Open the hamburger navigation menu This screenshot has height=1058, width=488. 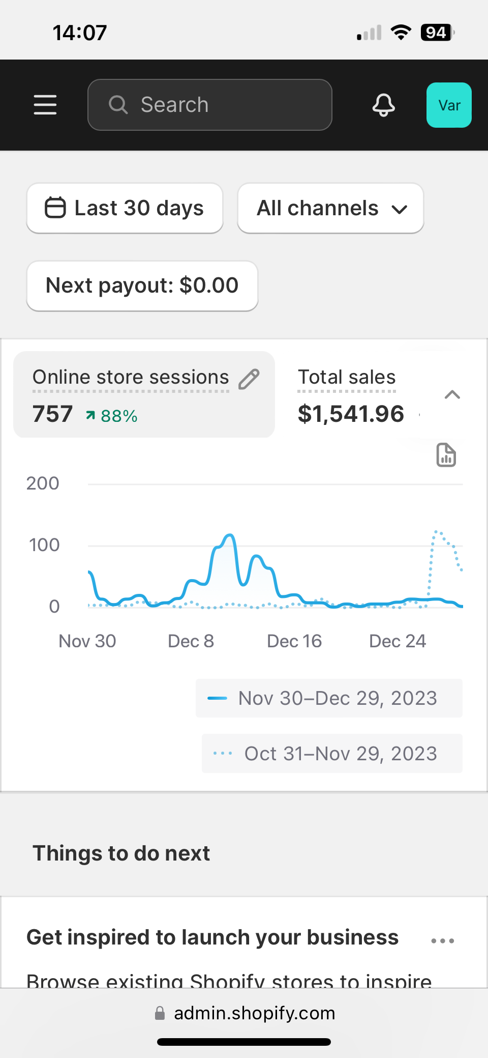(x=45, y=105)
